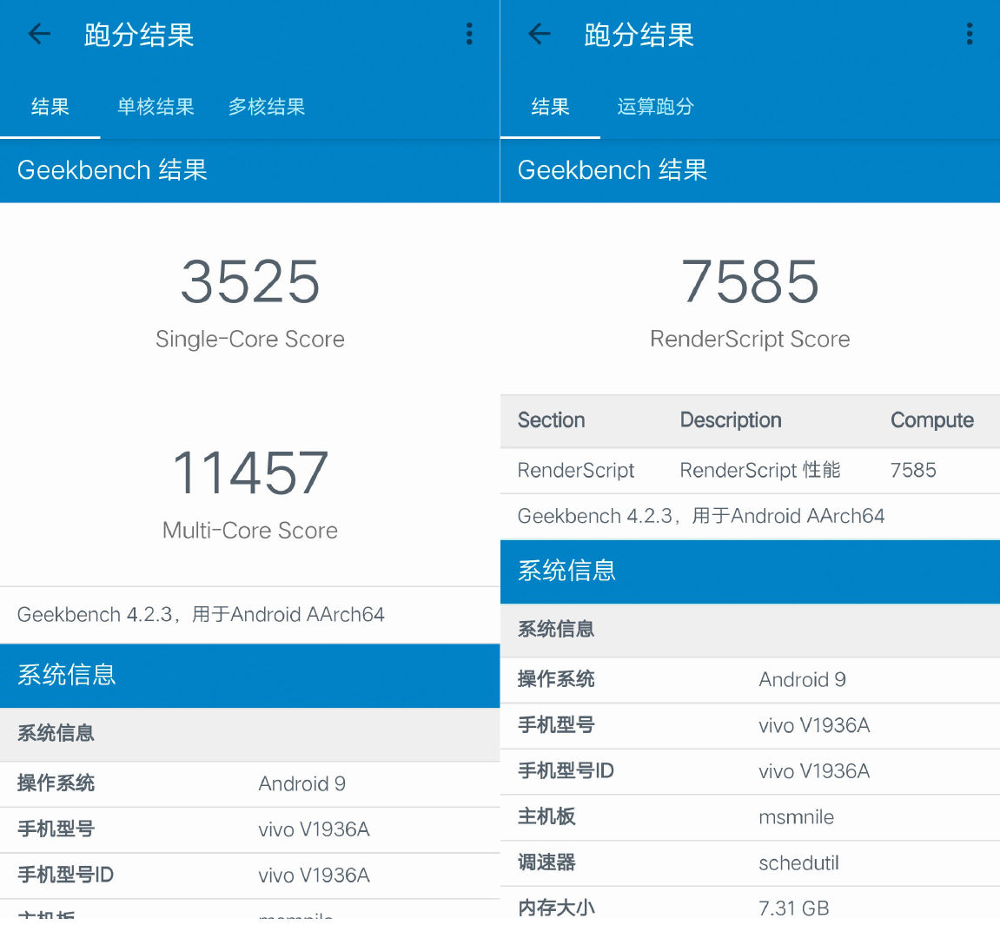Switch to the 多核结果 tab

point(267,106)
